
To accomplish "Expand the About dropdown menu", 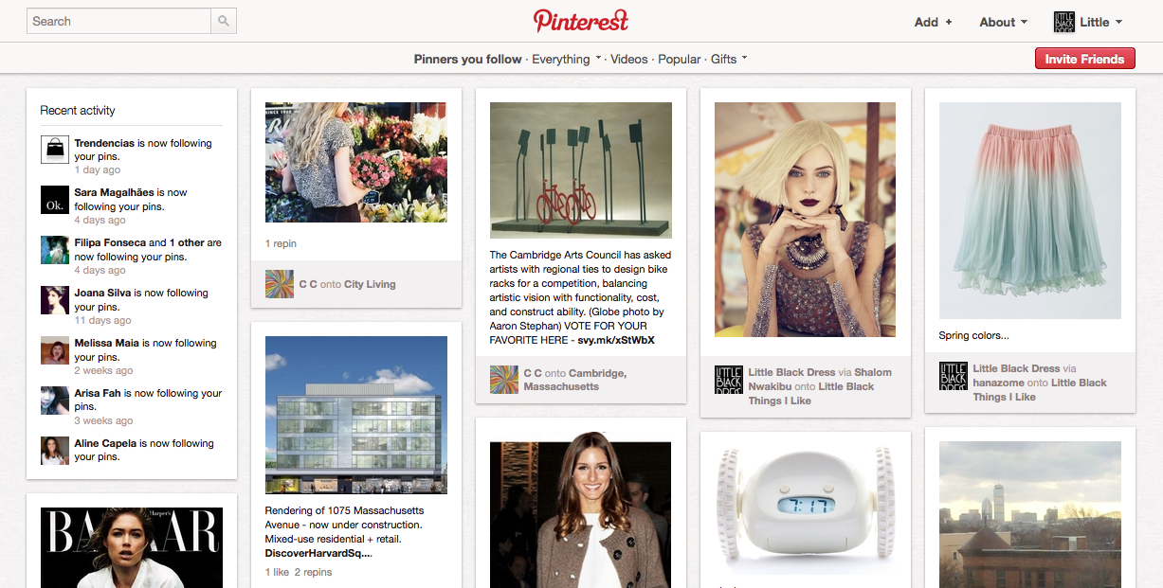I will tap(1003, 22).
